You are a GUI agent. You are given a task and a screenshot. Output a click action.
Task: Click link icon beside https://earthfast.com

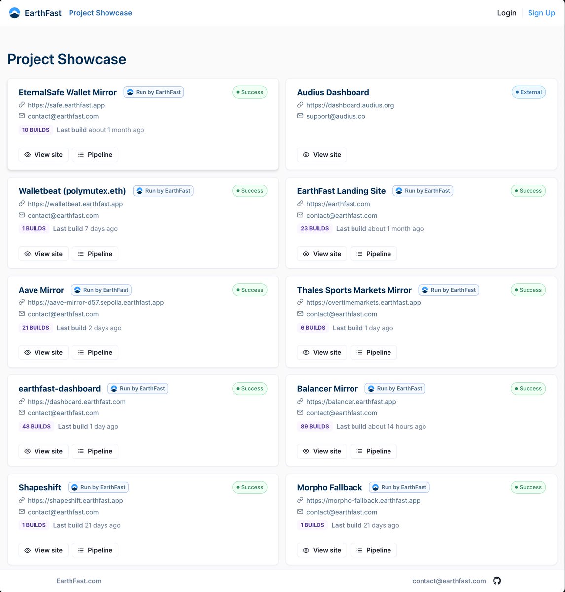tap(300, 204)
